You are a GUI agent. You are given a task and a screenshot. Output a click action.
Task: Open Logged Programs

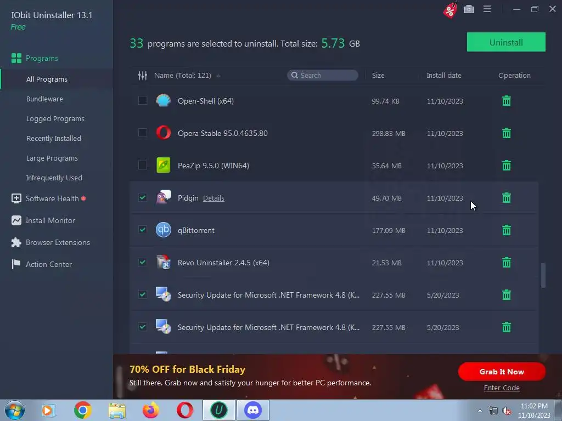point(55,118)
